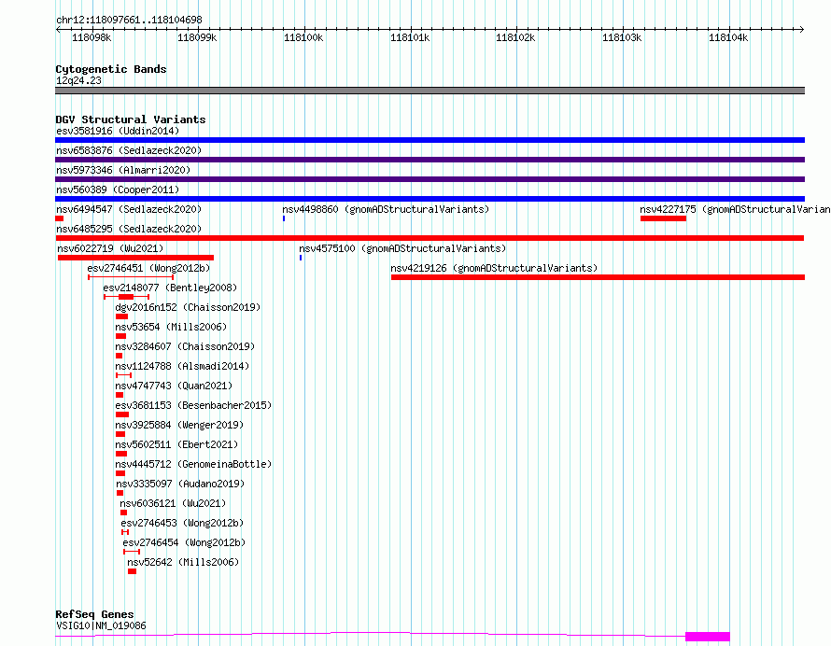
Task: Click nsv6022719 (Wu2021) label
Action: (x=110, y=248)
